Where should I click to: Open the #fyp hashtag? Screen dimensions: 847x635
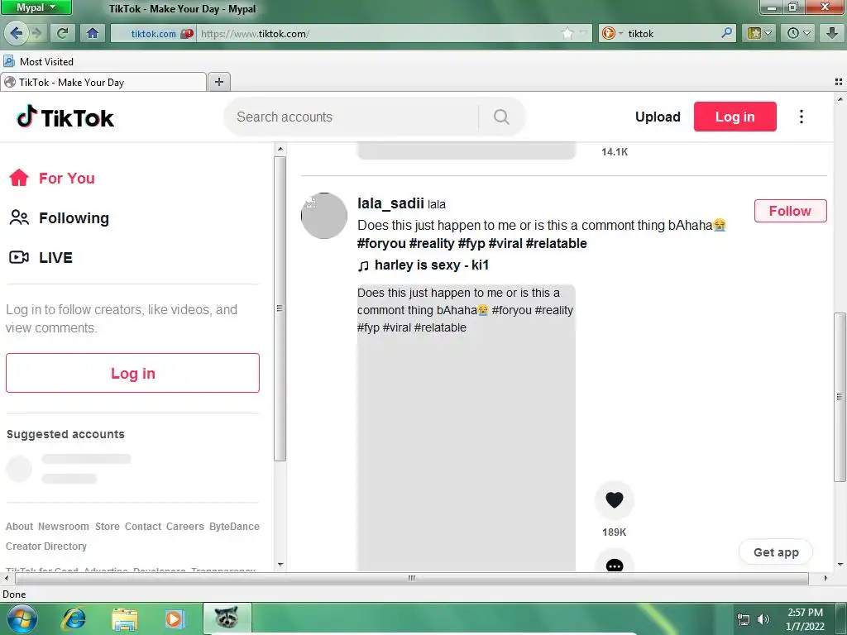click(x=471, y=244)
